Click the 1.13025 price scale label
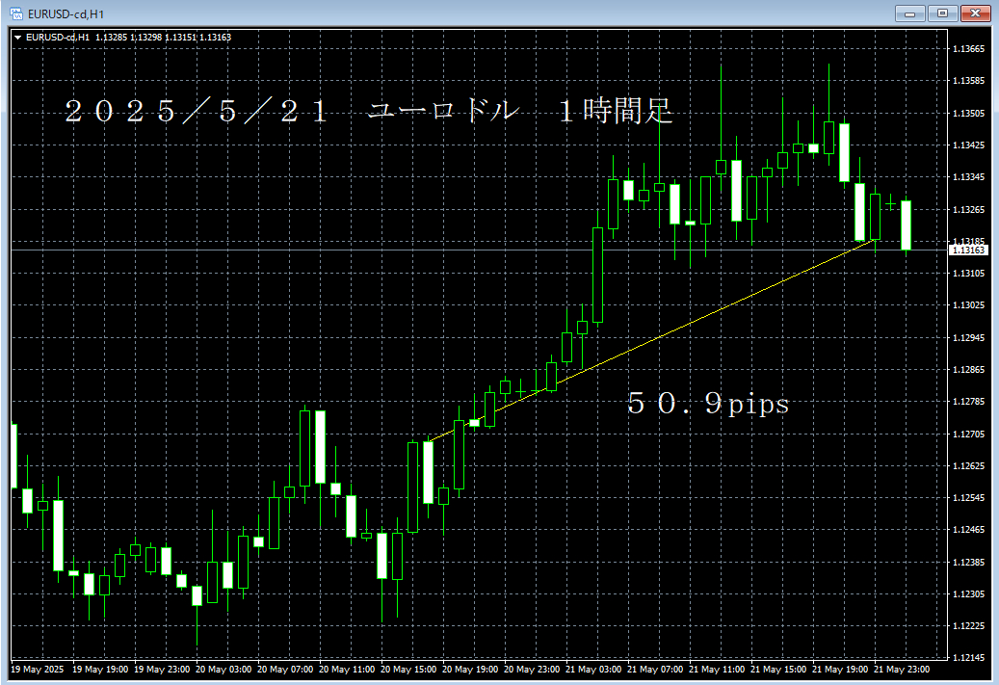The height and width of the screenshot is (685, 999). pos(968,305)
